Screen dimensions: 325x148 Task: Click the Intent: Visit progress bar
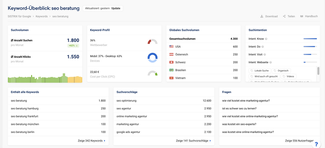(x=310, y=54)
